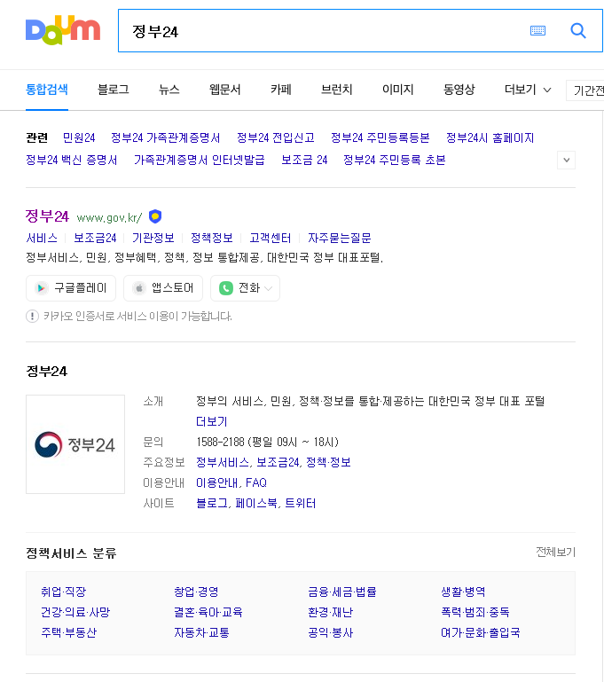This screenshot has width=604, height=682.
Task: Click related search 민원24
Action: click(79, 137)
